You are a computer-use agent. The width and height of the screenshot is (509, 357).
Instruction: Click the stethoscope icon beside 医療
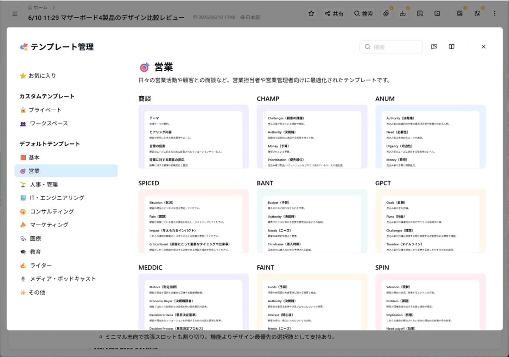[x=23, y=238]
